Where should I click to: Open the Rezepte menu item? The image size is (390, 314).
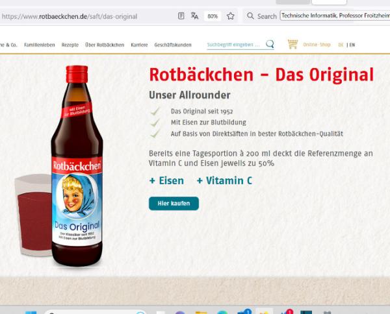pyautogui.click(x=70, y=45)
